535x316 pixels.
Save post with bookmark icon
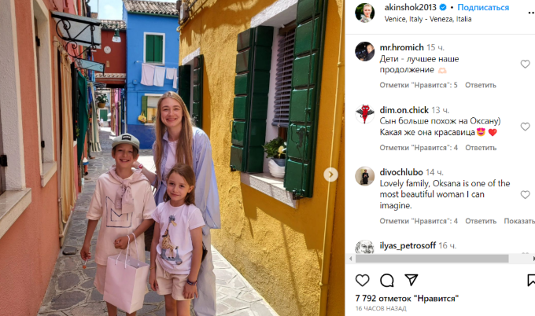tap(531, 280)
